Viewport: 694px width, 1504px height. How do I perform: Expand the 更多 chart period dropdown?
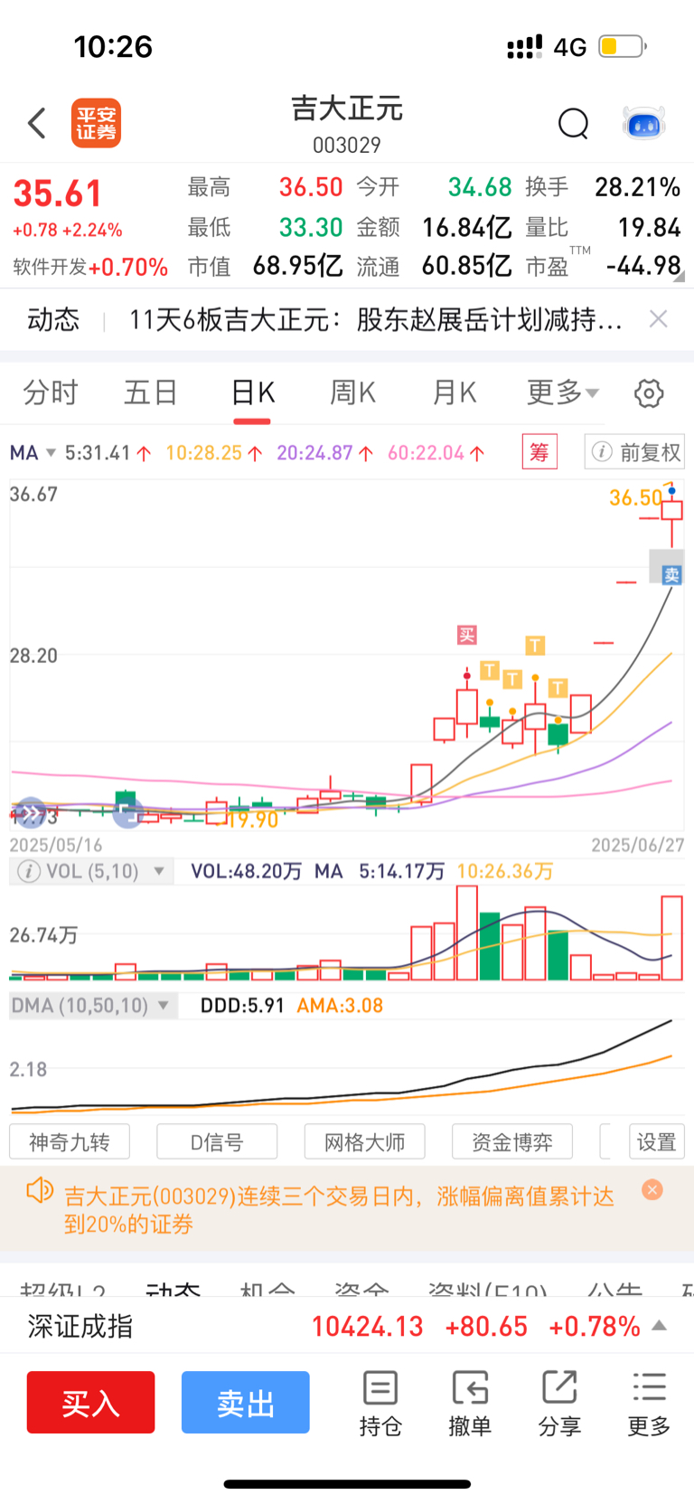(562, 393)
